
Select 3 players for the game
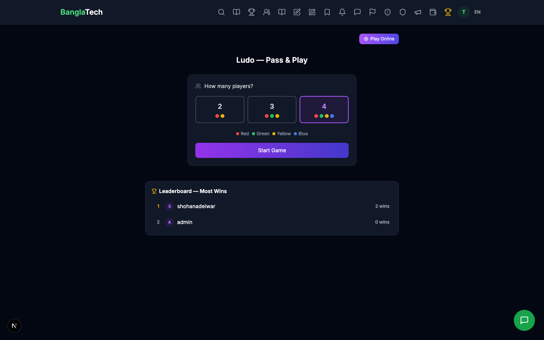tap(272, 110)
